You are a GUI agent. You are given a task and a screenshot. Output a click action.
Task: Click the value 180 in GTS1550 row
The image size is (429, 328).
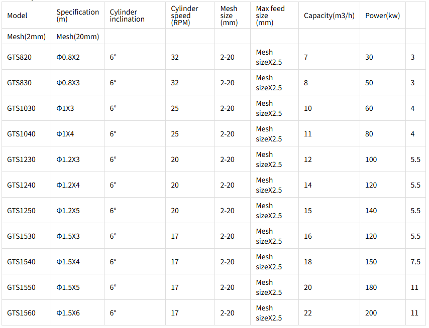pos(371,287)
